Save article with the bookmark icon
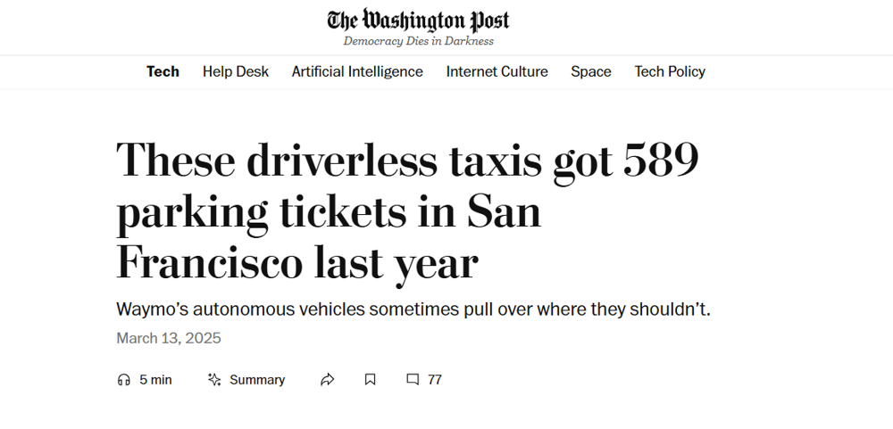893x429 pixels. tap(370, 380)
